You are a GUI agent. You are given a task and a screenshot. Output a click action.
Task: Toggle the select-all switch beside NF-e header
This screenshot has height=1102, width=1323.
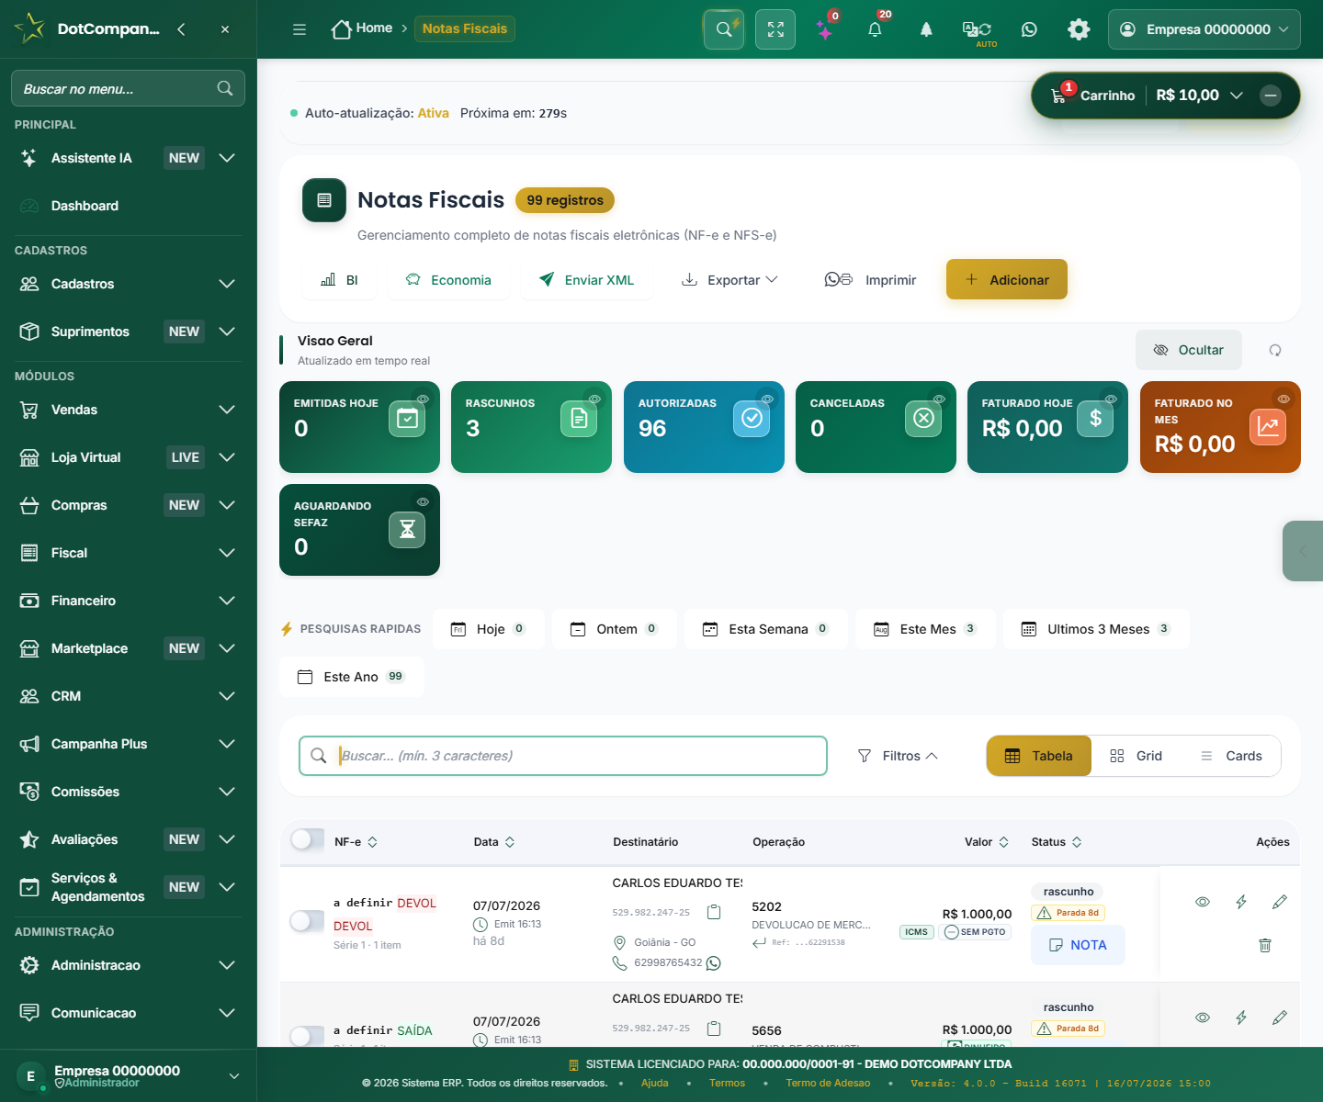click(x=307, y=839)
